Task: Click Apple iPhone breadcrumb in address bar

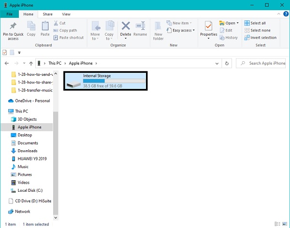Action: click(x=81, y=63)
